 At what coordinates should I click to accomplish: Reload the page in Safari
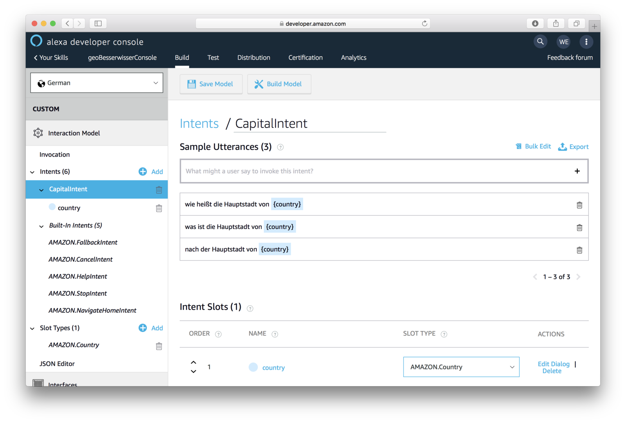pos(425,23)
